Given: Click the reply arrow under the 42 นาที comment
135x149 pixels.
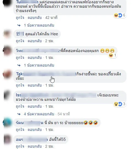Looking at the screenshot, I should point(19,25).
